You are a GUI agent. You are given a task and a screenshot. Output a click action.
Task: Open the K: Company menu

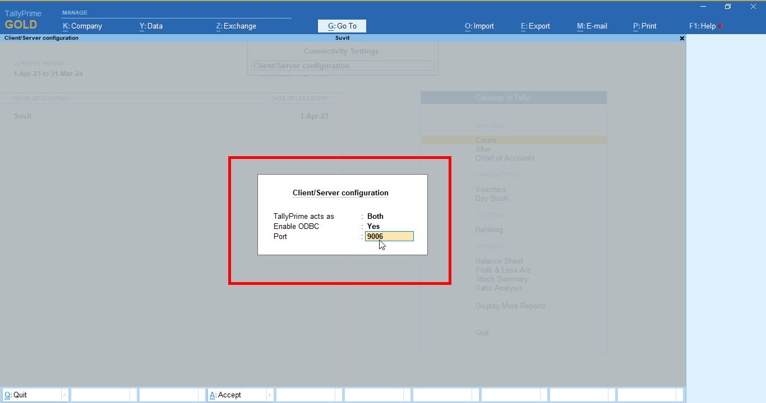tap(82, 26)
